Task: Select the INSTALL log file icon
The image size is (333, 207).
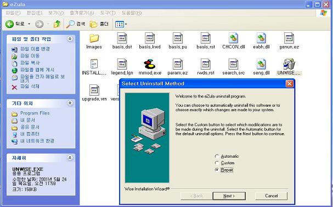Action: [x=94, y=64]
